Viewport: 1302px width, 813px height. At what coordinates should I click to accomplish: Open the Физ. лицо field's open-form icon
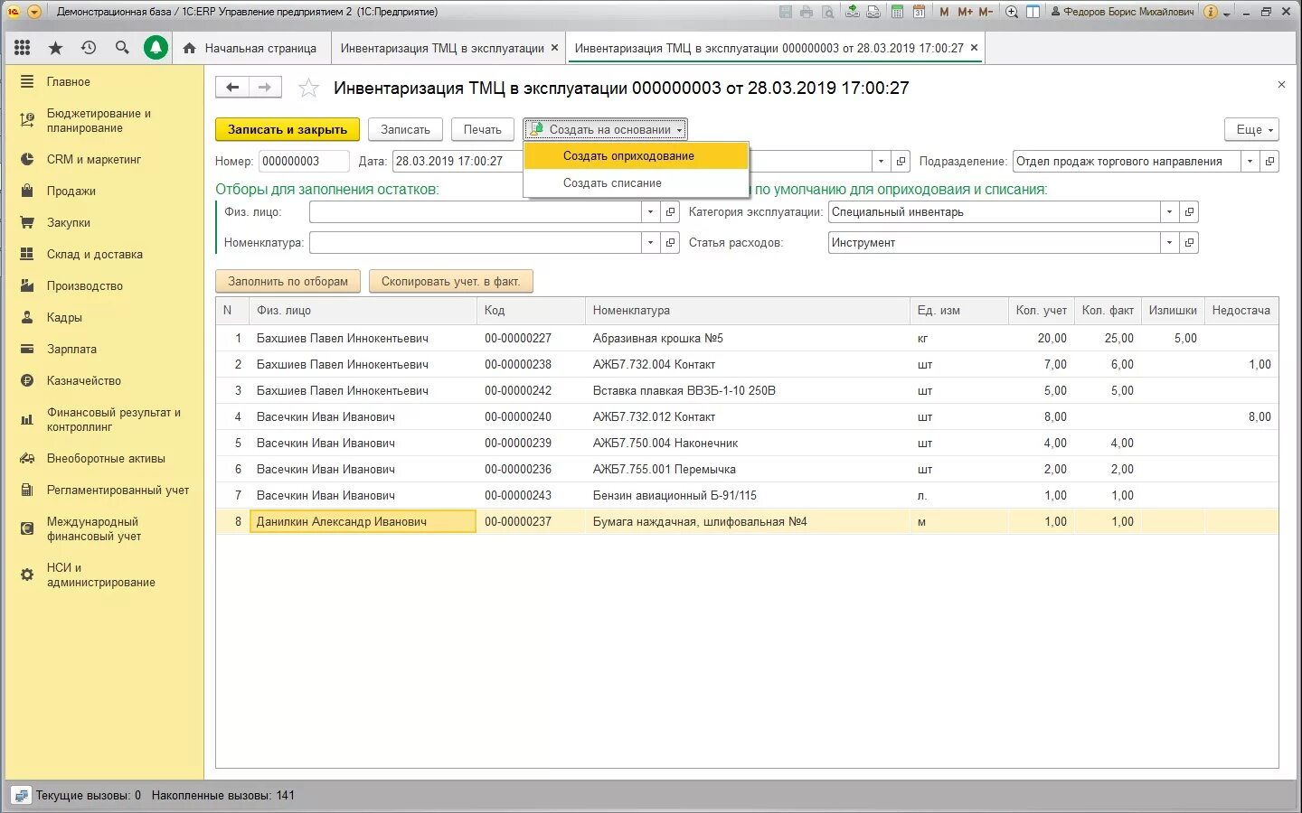(670, 211)
